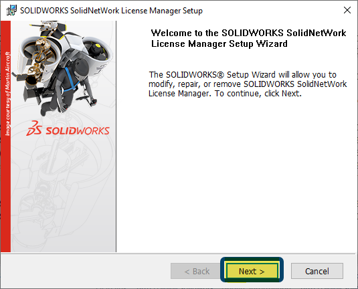
Task: Close the setup window with X
Action: pos(347,10)
